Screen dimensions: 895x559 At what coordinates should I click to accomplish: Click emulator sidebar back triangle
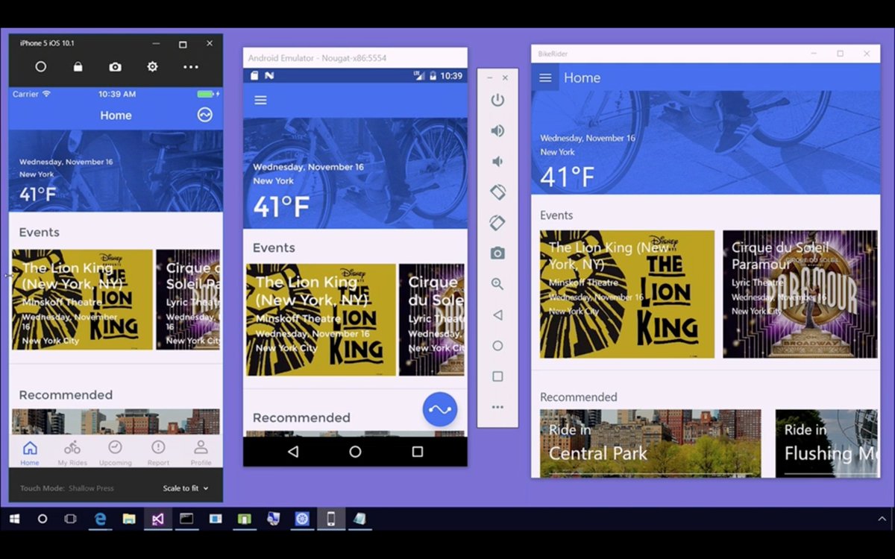coord(497,315)
